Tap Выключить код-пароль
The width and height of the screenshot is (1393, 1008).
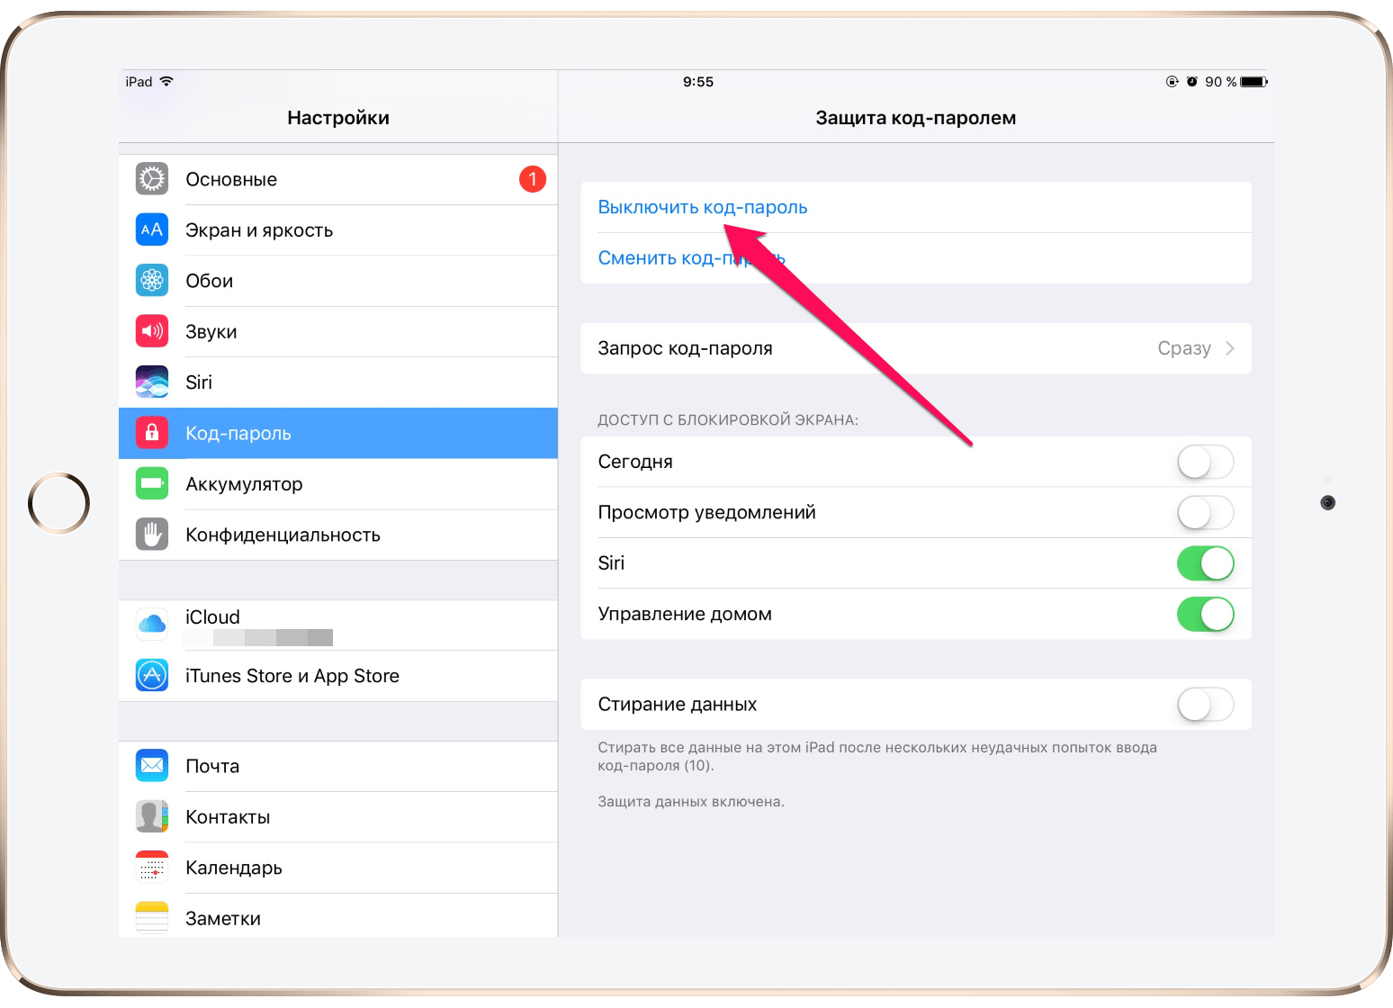(703, 207)
